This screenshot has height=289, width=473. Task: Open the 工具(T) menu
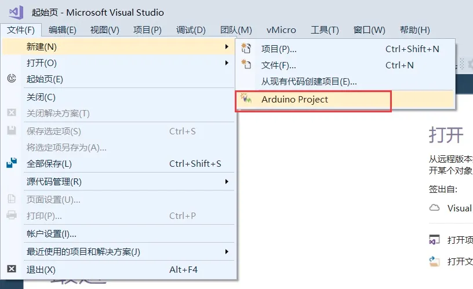click(325, 30)
